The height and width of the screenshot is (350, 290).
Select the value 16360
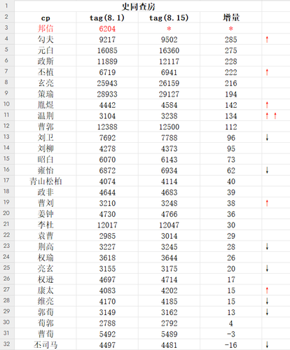pos(169,50)
